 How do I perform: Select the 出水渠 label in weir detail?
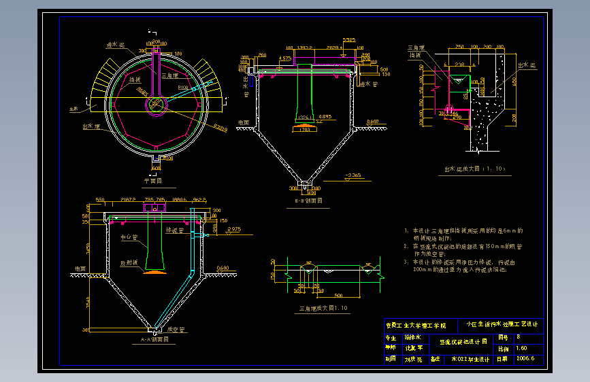[527, 65]
